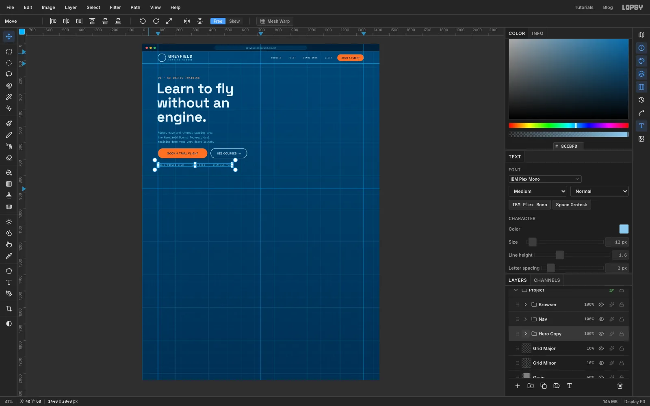Select the Move tool in left toolbar

click(9, 37)
